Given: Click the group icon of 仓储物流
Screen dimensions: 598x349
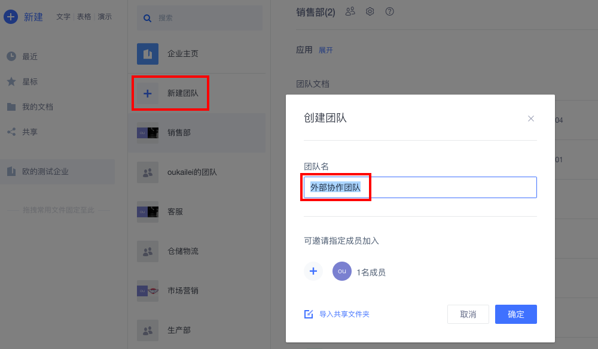Looking at the screenshot, I should coord(148,251).
